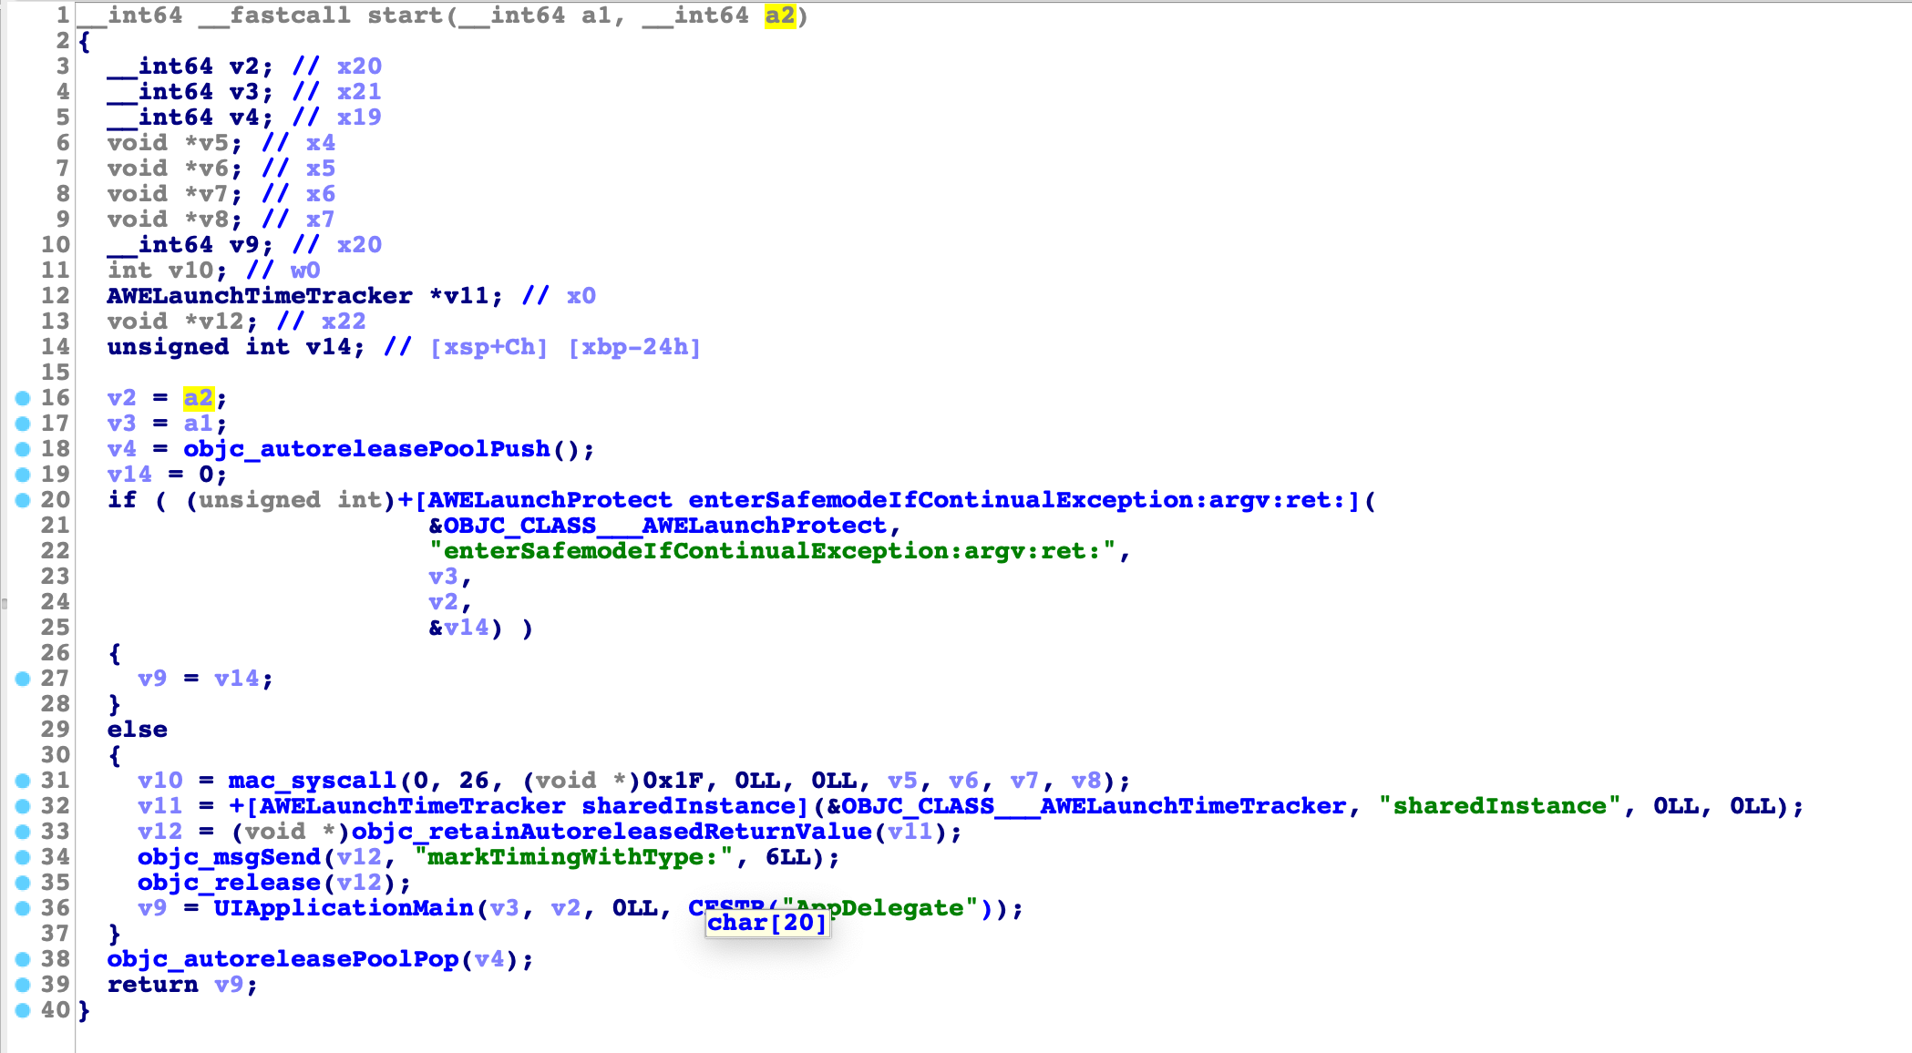1912x1053 pixels.
Task: Click UIApplicationMain call
Action: [344, 908]
